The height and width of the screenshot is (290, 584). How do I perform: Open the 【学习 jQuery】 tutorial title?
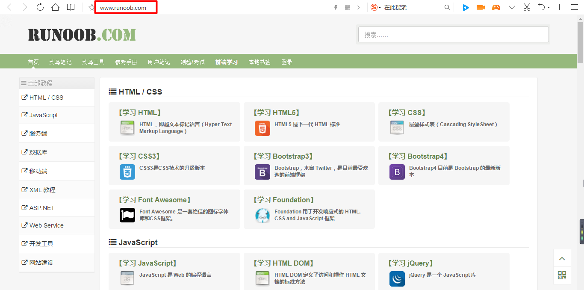click(x=410, y=263)
